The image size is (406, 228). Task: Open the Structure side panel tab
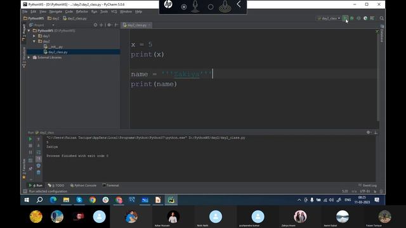24,57
